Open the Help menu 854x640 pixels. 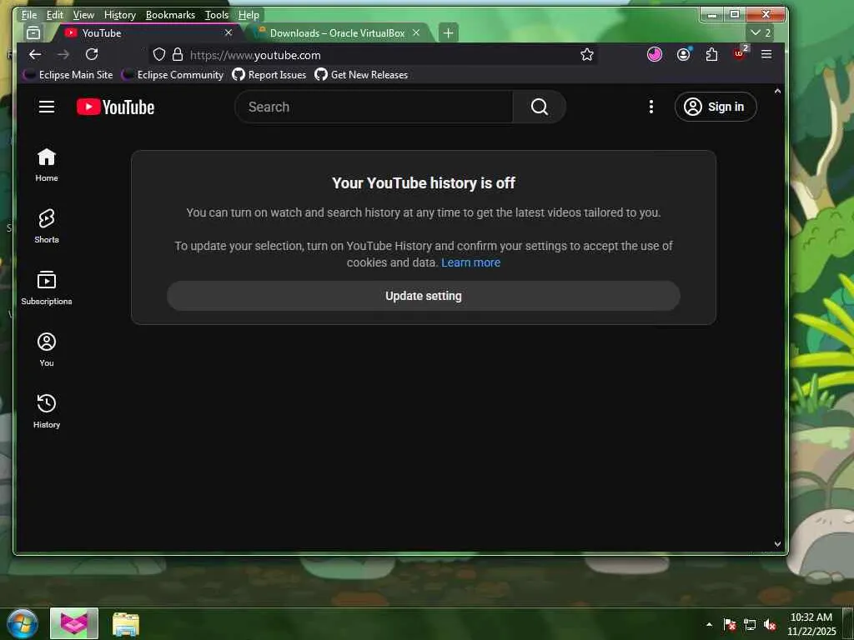click(249, 15)
